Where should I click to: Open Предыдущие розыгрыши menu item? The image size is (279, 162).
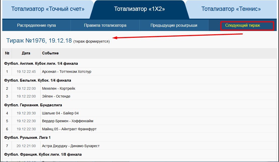click(x=174, y=25)
